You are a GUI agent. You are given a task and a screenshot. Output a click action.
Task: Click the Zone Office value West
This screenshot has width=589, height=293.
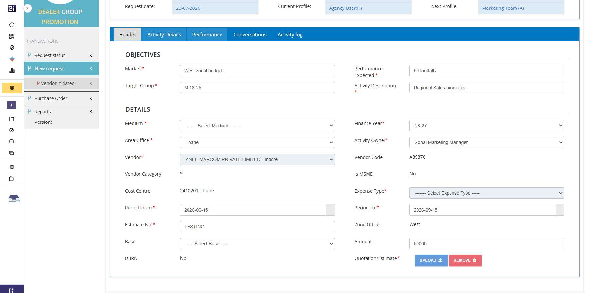415,224
